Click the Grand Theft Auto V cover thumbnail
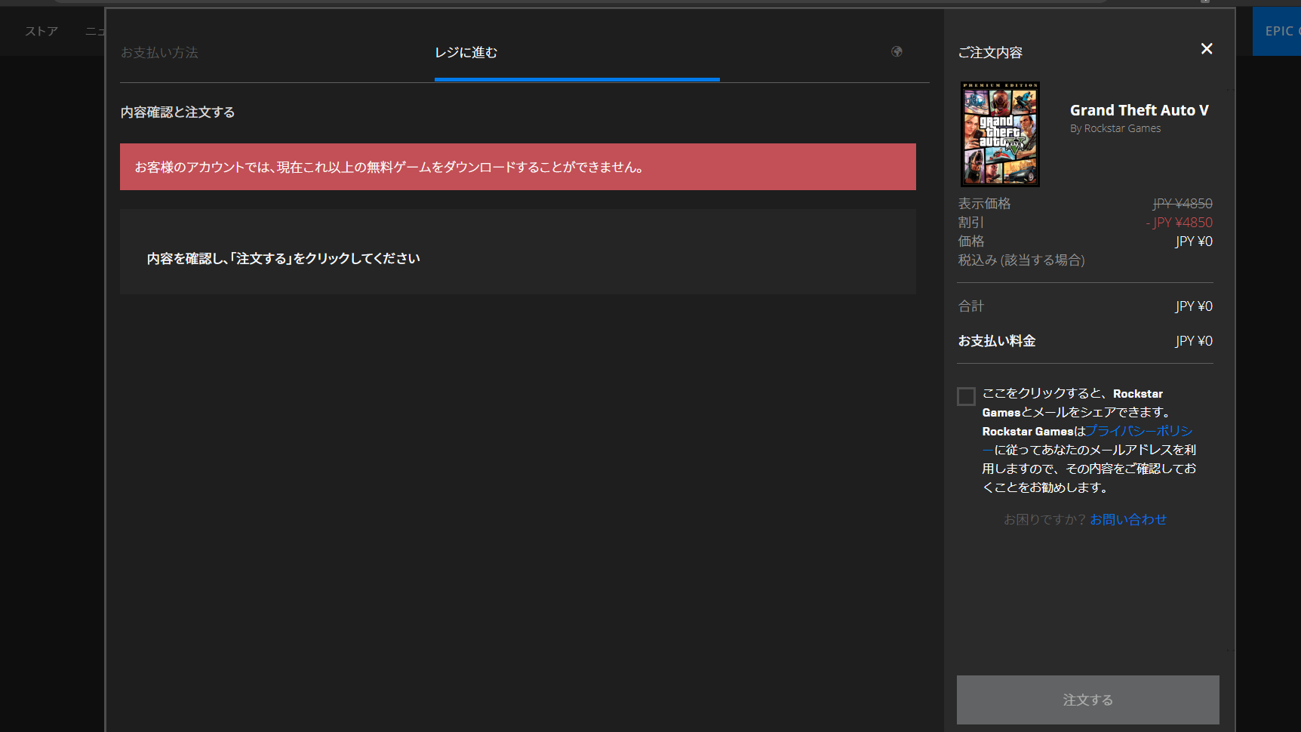The width and height of the screenshot is (1301, 732). (x=1000, y=134)
